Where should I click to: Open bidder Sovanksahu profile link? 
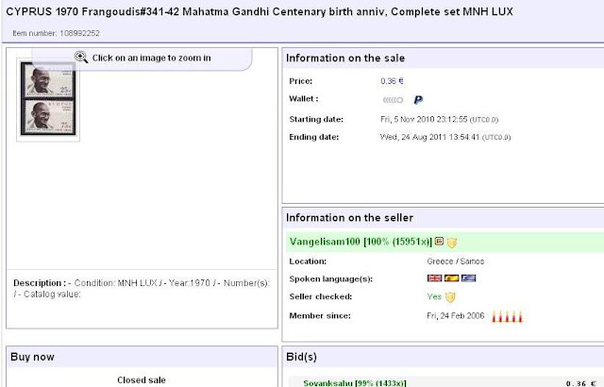pos(355,383)
